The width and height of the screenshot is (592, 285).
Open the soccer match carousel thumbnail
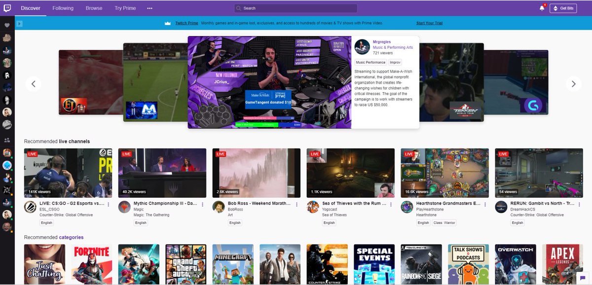click(x=155, y=82)
